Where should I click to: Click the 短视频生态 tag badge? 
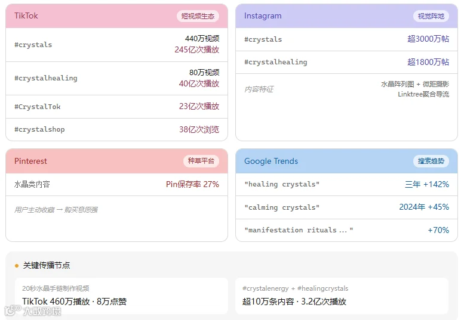point(198,16)
